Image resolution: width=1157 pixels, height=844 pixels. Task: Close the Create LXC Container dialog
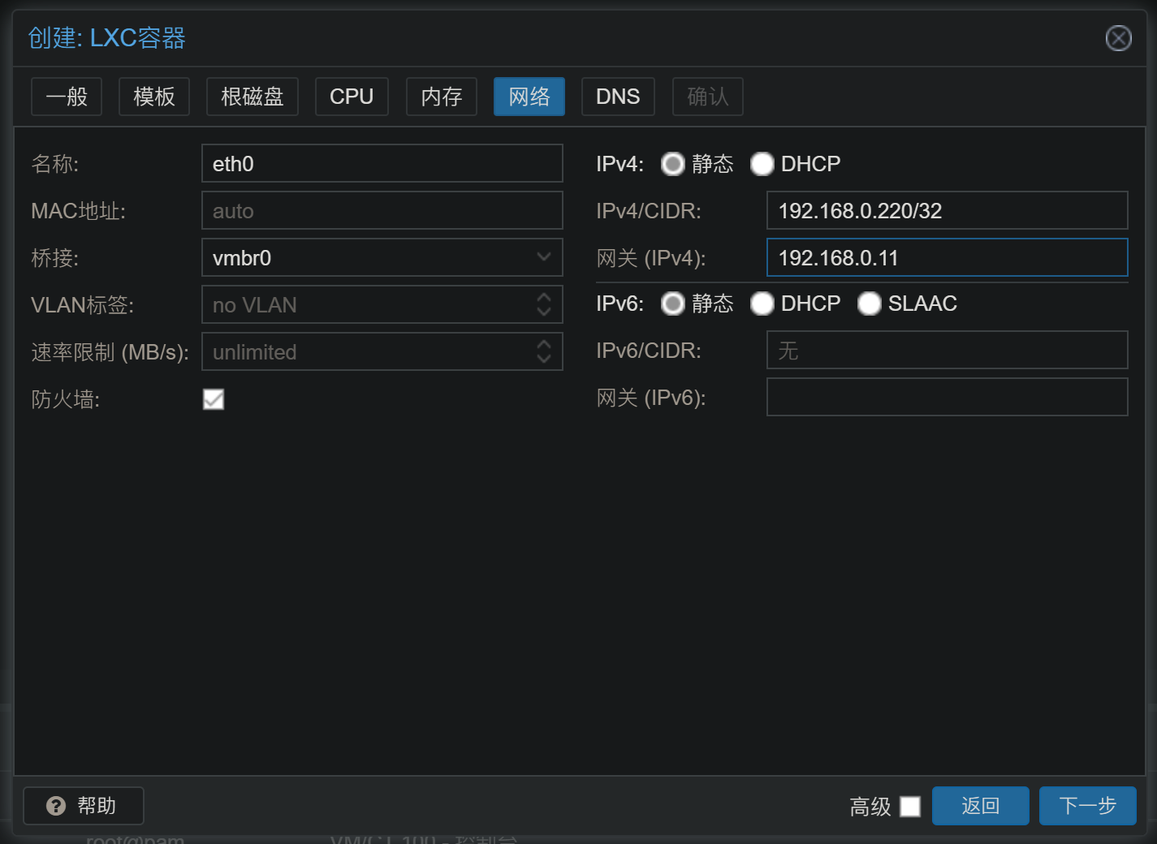pos(1118,38)
